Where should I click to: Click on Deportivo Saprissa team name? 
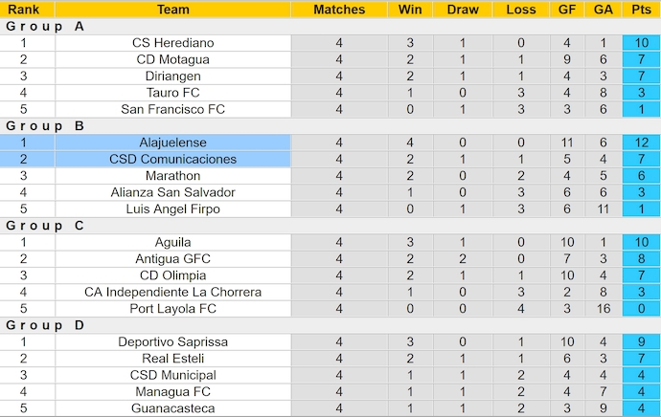(x=172, y=341)
